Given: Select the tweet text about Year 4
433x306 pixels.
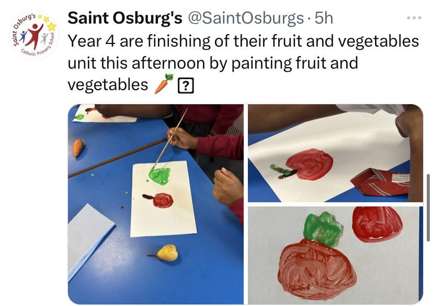Looking at the screenshot, I should click(x=243, y=62).
